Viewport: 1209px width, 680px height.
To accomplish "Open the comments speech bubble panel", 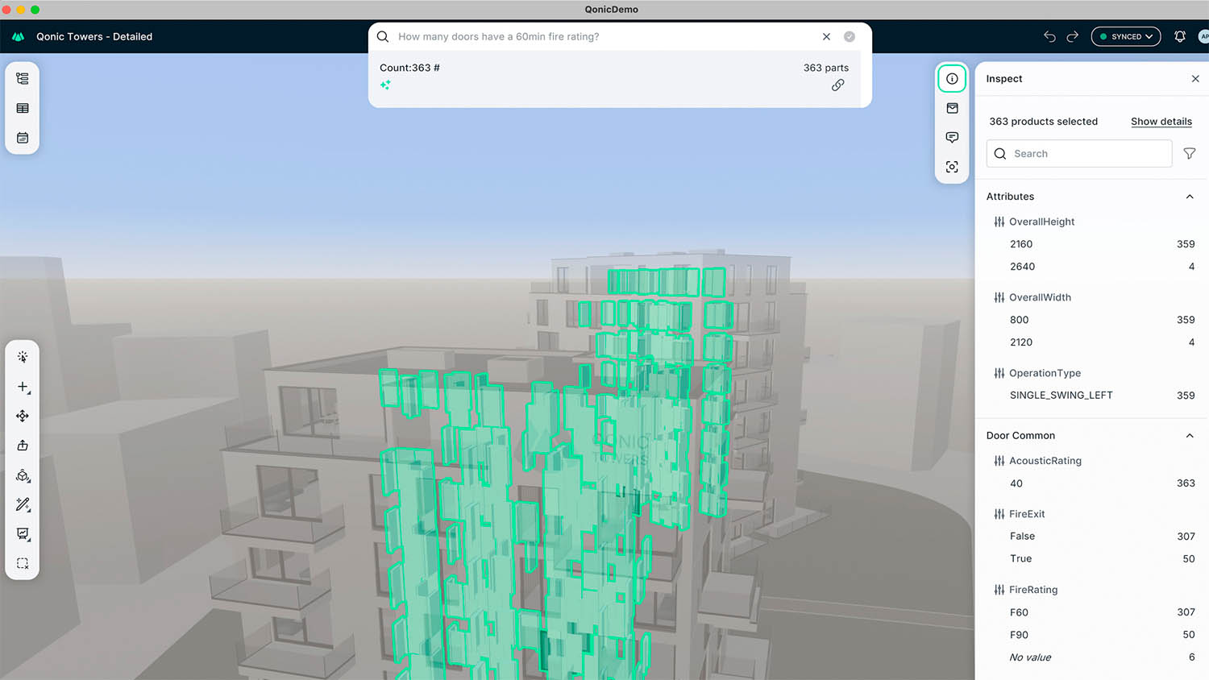I will (x=952, y=138).
